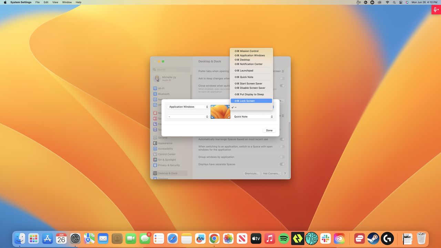Open Control Center from the menu bar
Viewport: 441px width, 248px height.
401,2
